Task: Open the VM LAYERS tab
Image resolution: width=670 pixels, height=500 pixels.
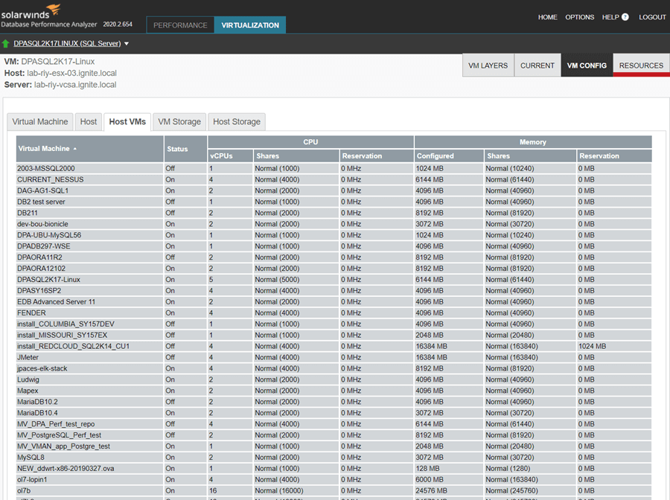Action: tap(488, 65)
